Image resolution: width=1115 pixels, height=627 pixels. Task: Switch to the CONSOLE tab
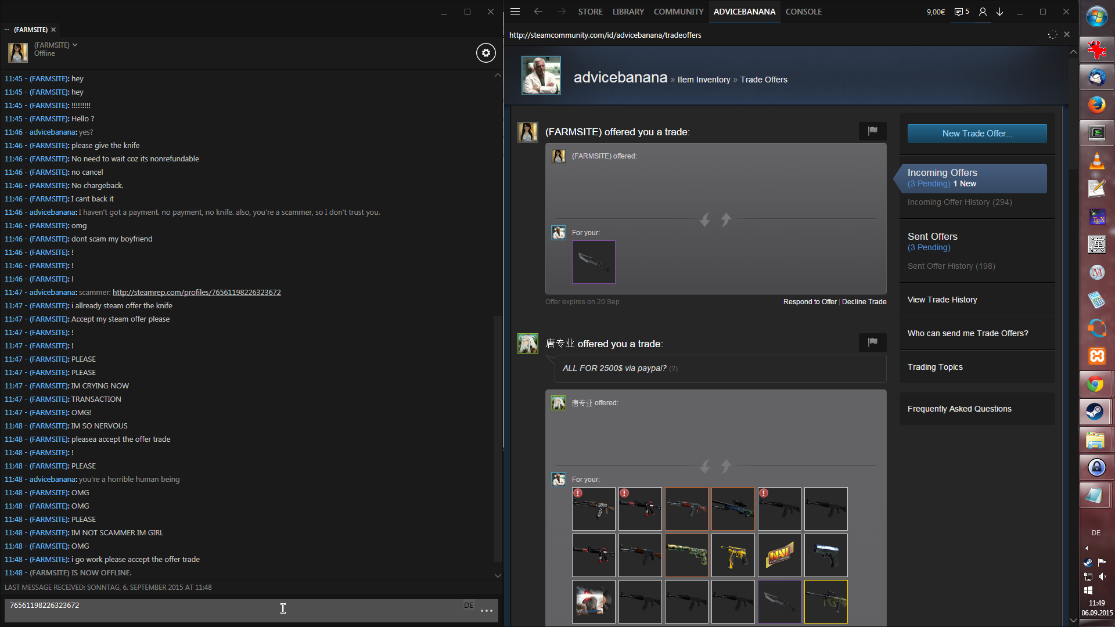coord(803,12)
